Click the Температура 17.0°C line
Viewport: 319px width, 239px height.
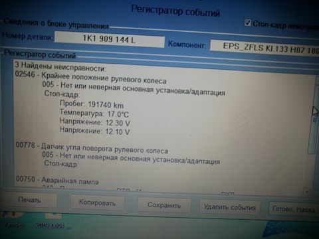click(x=94, y=114)
